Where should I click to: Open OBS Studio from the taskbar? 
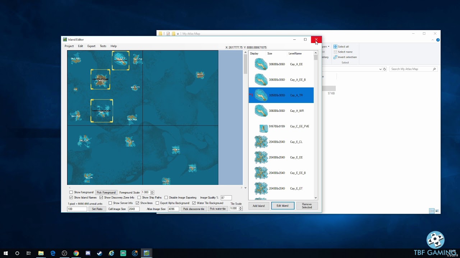click(64, 253)
